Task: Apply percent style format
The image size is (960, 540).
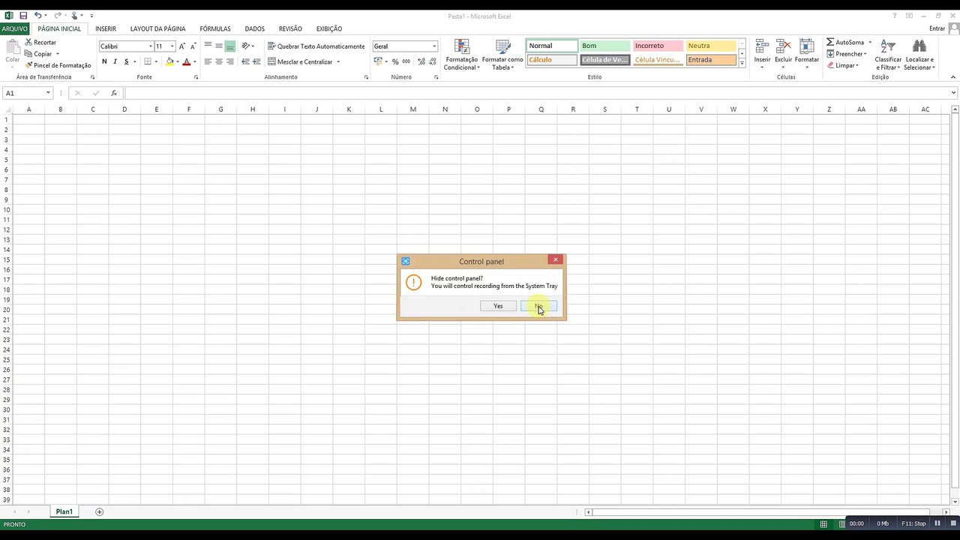Action: point(394,61)
